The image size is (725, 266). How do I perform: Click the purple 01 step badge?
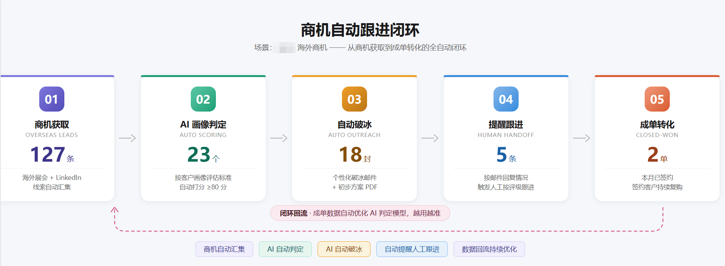tap(52, 99)
